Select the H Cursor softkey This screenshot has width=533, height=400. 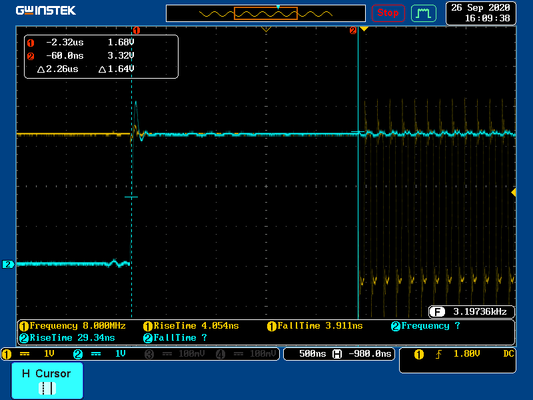pyautogui.click(x=47, y=381)
